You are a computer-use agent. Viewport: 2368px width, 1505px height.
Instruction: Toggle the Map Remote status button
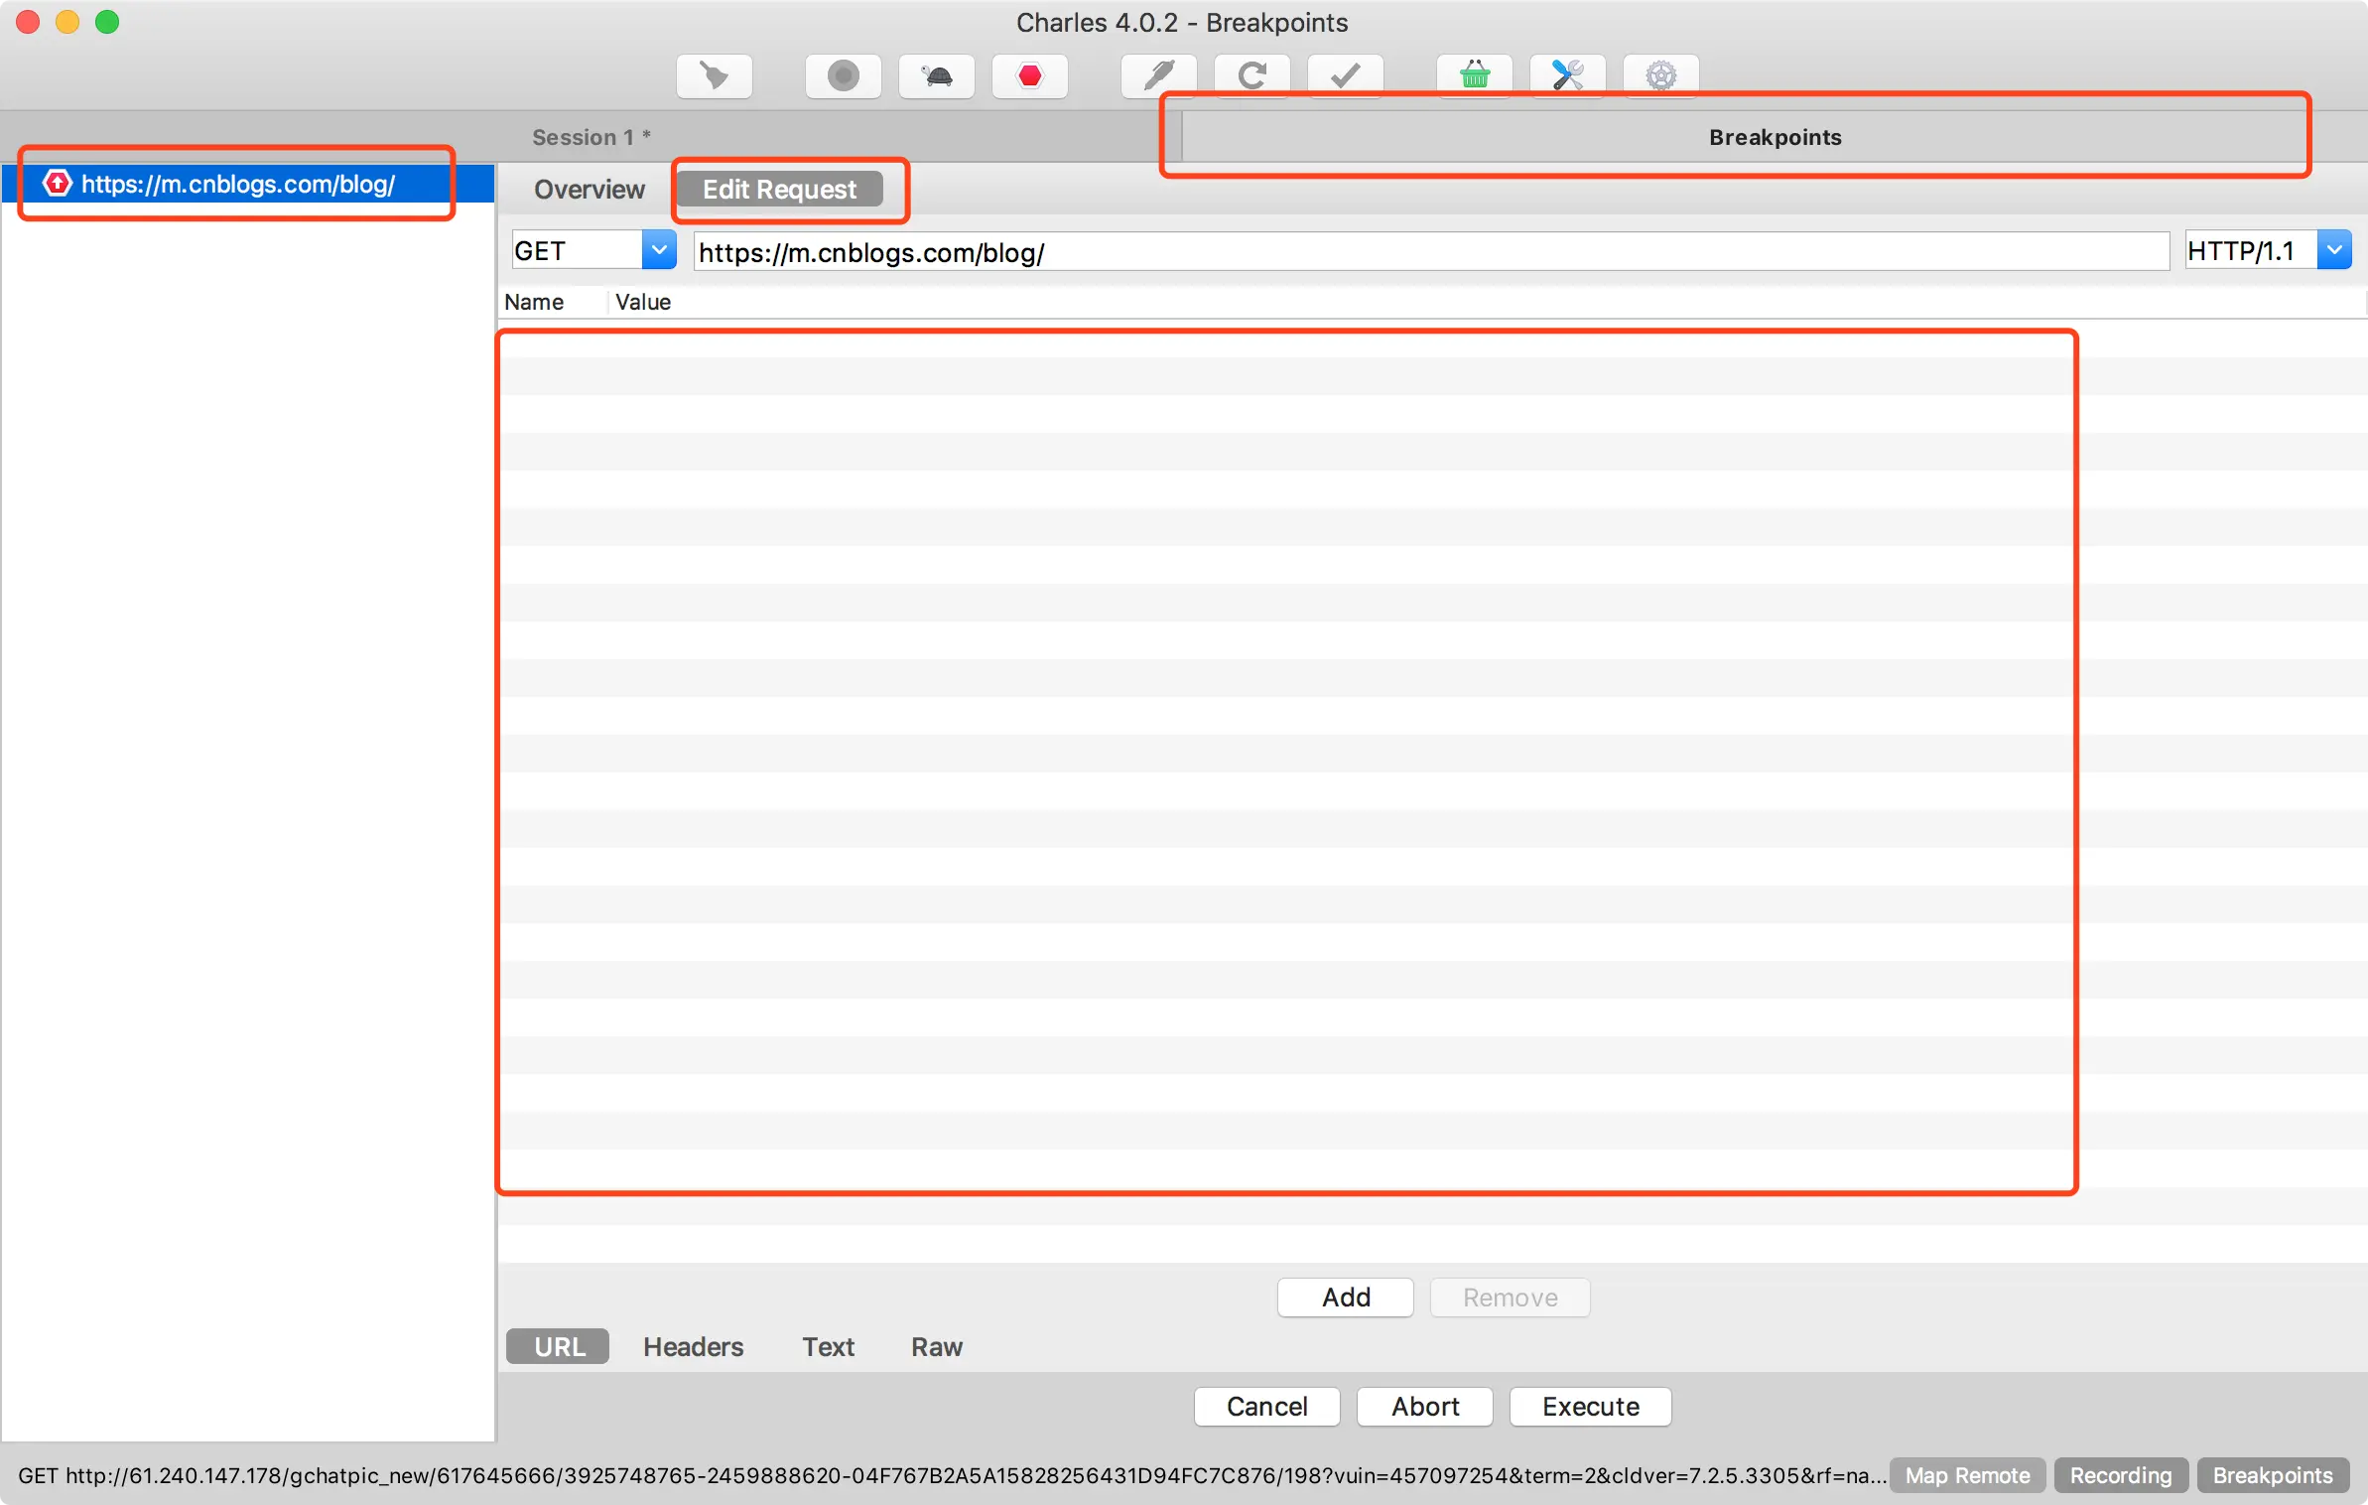(1966, 1475)
